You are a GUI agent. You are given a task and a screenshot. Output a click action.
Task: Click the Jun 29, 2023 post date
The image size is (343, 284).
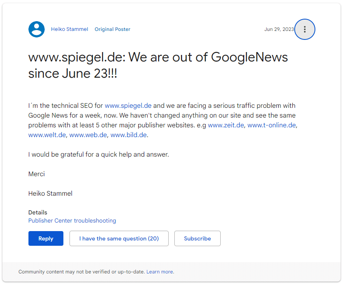tap(279, 29)
